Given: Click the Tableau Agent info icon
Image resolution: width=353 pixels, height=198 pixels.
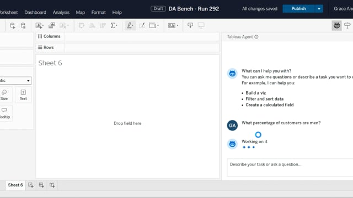Looking at the screenshot, I should [256, 37].
